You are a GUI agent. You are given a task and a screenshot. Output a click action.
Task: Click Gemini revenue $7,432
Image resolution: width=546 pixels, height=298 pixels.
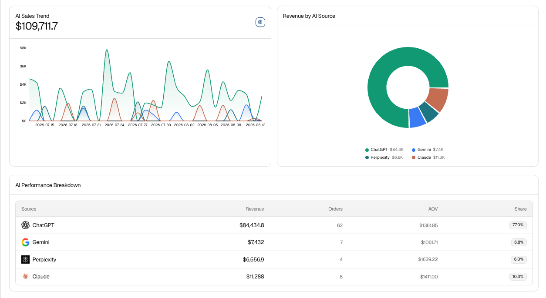click(x=256, y=242)
